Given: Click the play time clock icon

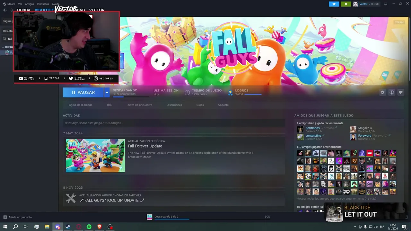Looking at the screenshot, I should (187, 92).
